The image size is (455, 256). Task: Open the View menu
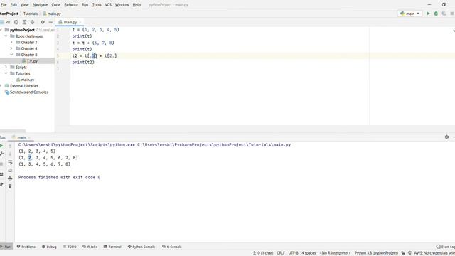[25, 5]
